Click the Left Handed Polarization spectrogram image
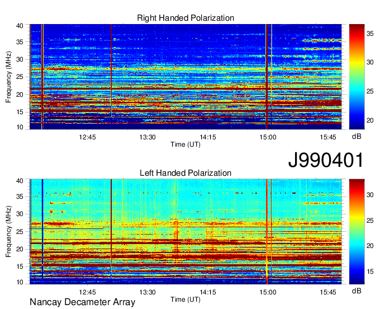The image size is (380, 309). (x=186, y=232)
